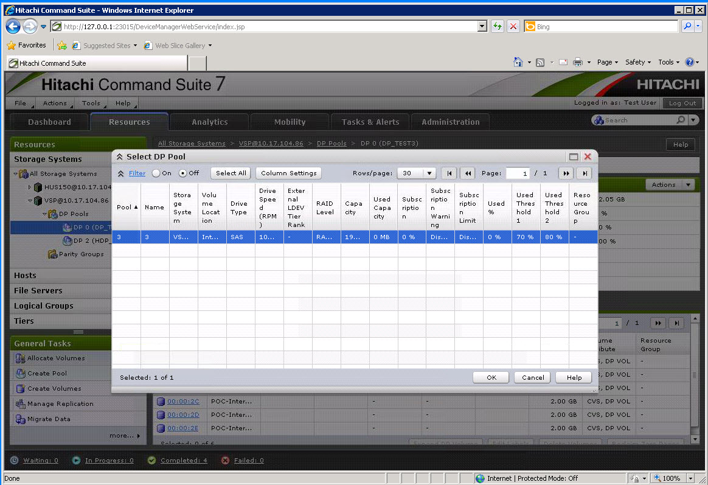This screenshot has height=485, width=708.
Task: Click the Bing search magnifier icon
Action: [x=687, y=26]
